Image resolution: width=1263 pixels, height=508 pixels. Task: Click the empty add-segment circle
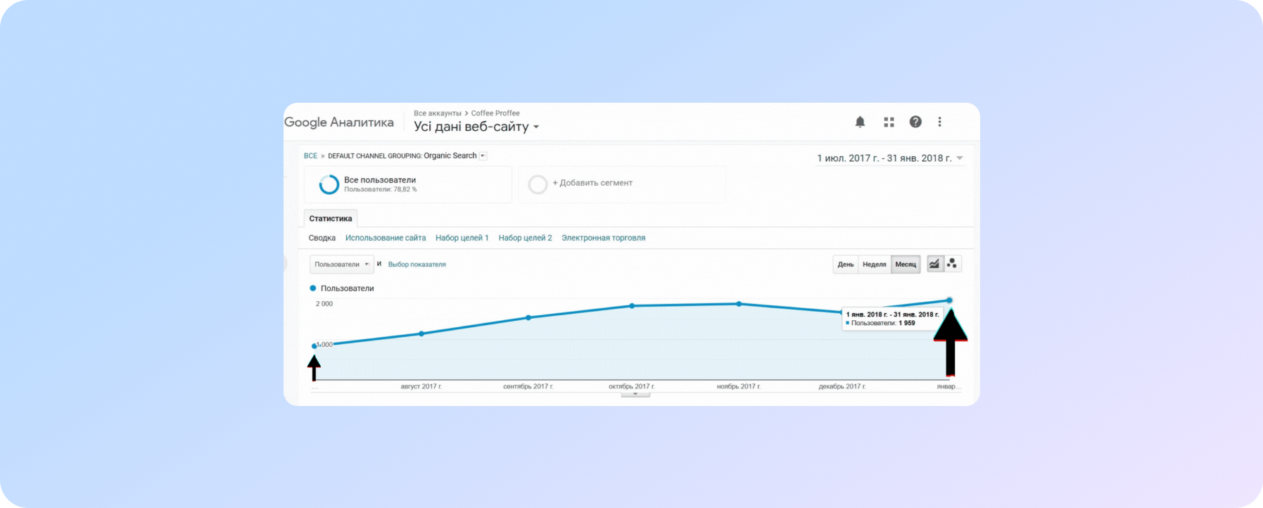click(538, 184)
